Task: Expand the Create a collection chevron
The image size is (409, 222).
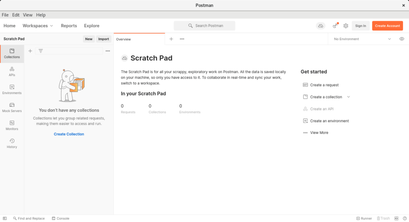Action: coord(348,97)
